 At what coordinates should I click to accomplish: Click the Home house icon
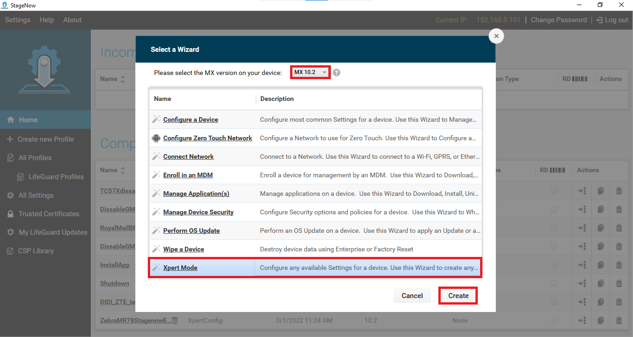[11, 119]
